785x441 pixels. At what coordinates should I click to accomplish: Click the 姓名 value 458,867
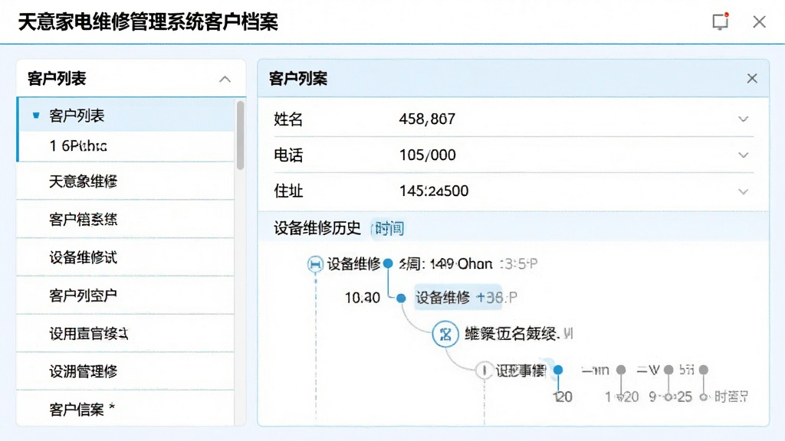coord(427,119)
